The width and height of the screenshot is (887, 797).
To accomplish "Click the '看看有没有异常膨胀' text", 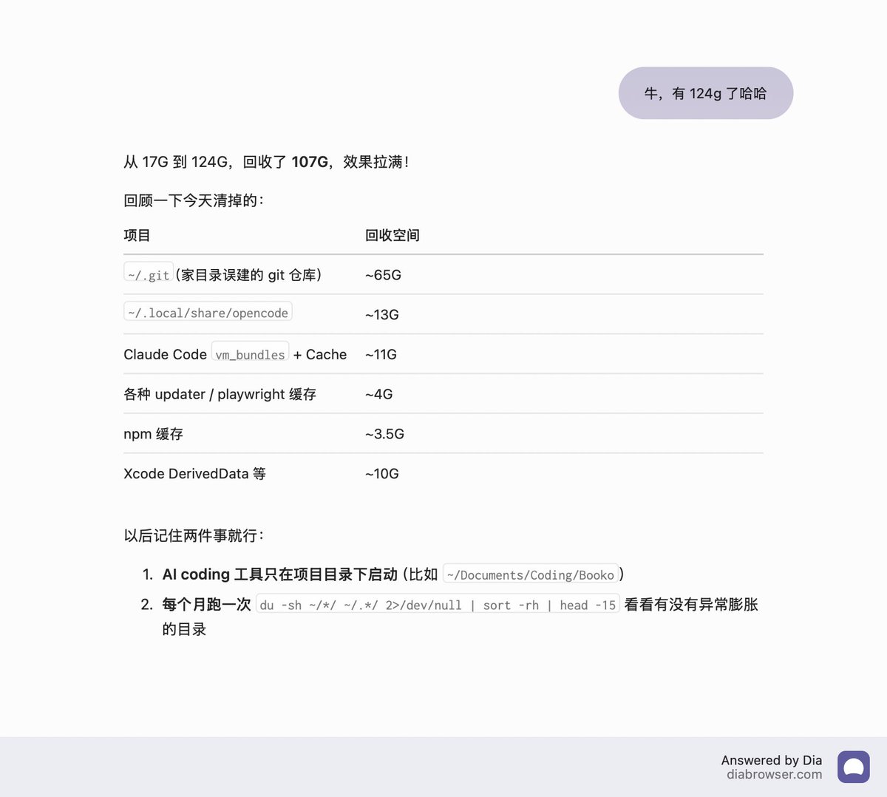I will coord(691,605).
